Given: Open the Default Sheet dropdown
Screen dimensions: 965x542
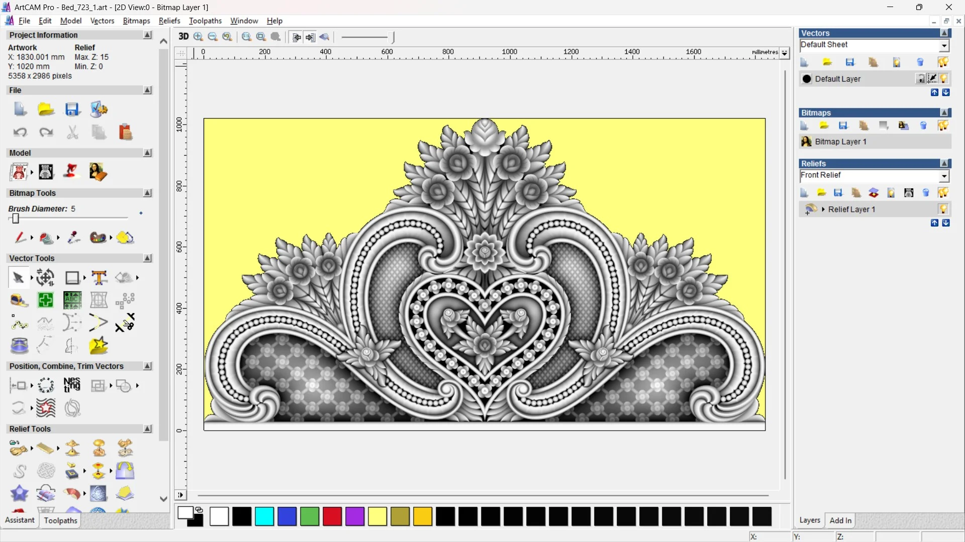Looking at the screenshot, I should [944, 46].
